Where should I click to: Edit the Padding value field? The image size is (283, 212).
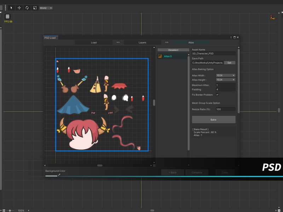tap(226, 89)
